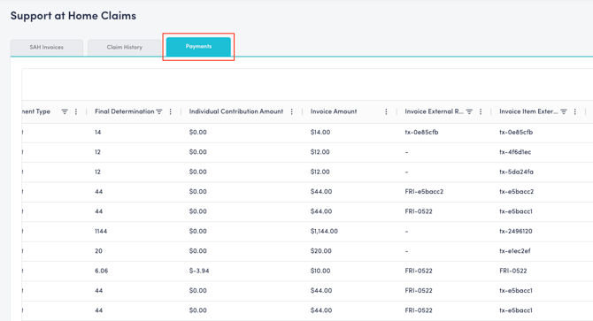Select the $1,144.00 invoice amount
The height and width of the screenshot is (321, 593).
pos(324,231)
